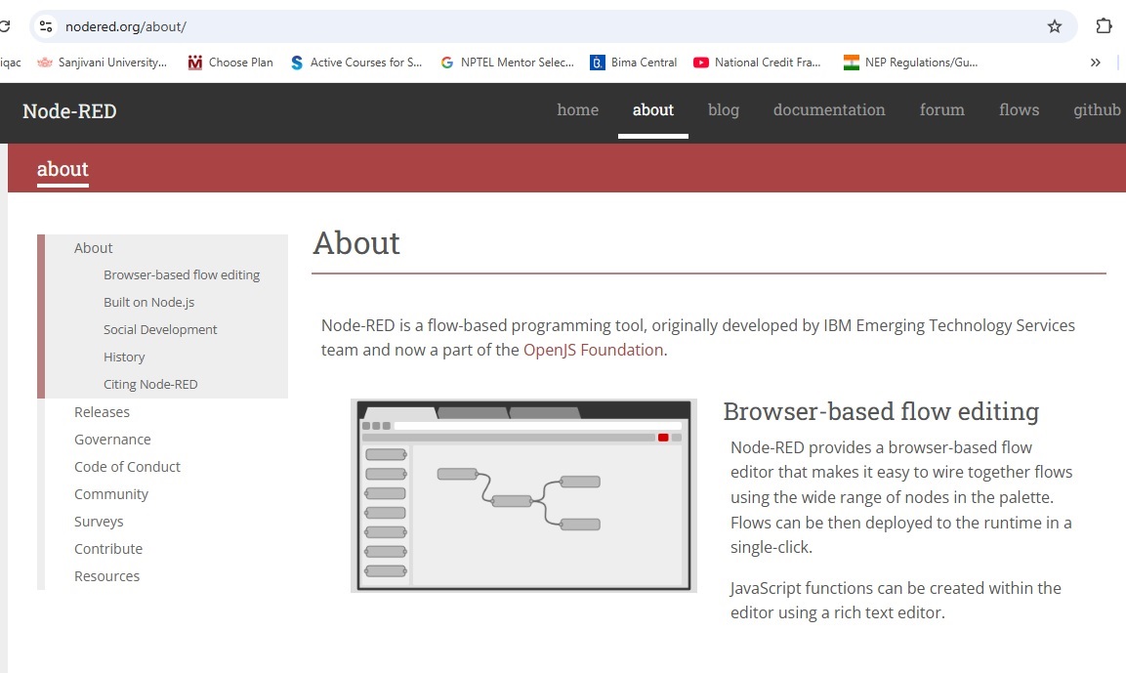Screen dimensions: 1126x673
Task: Jump to Social Development section
Action: click(160, 330)
